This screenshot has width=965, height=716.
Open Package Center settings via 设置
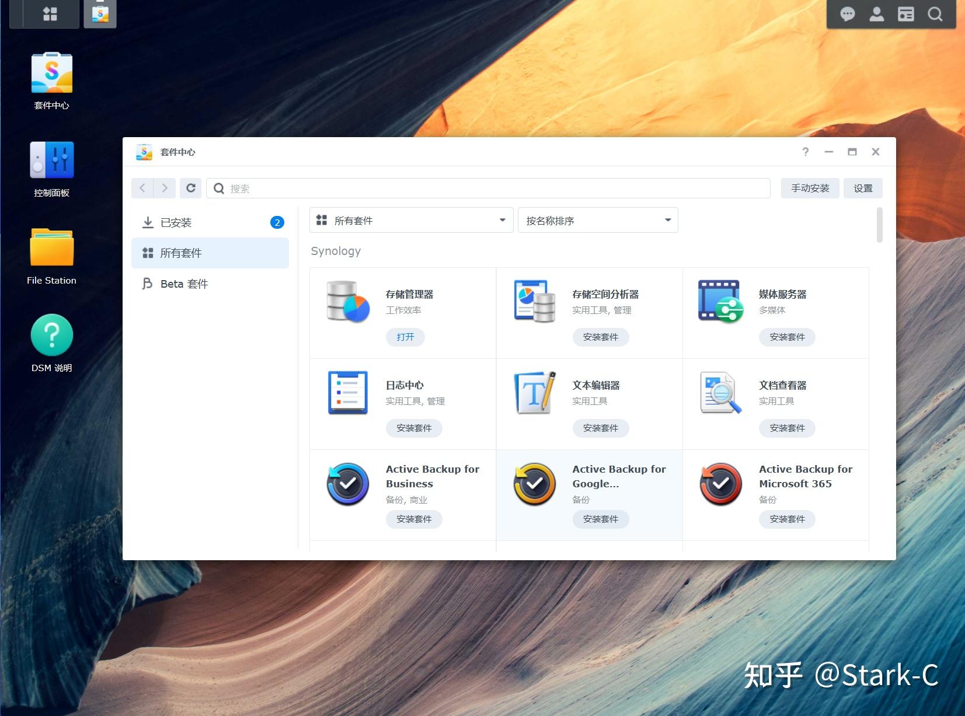click(x=862, y=188)
